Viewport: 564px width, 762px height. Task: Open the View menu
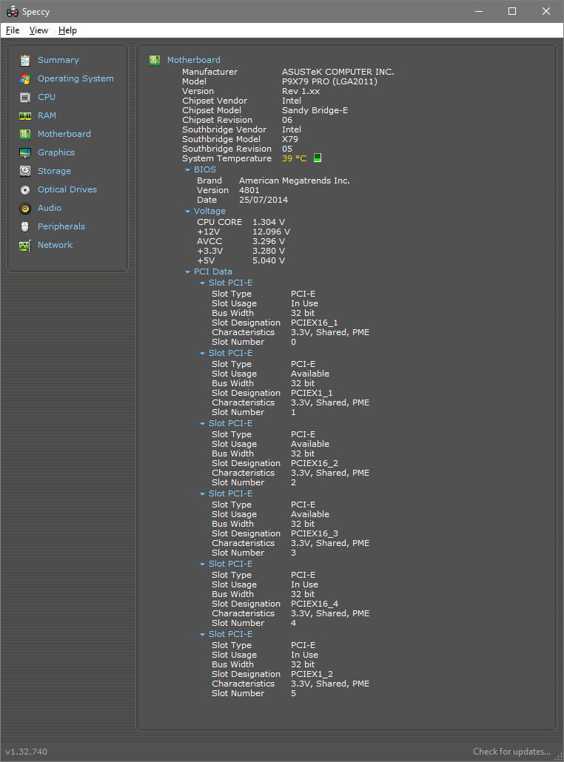click(x=39, y=30)
